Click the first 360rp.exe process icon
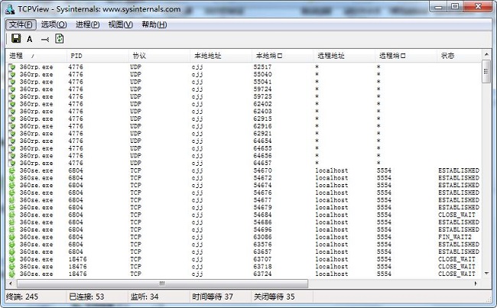The height and width of the screenshot is (308, 497). 12,67
